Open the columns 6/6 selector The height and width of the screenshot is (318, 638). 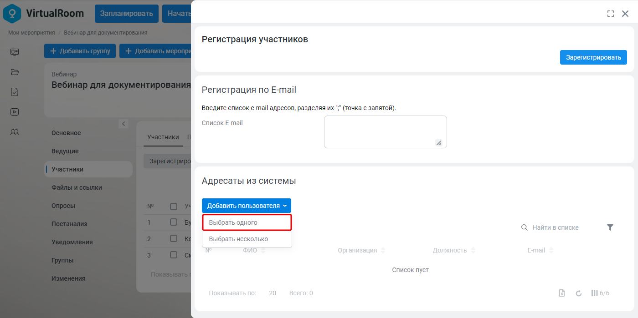[x=600, y=293]
